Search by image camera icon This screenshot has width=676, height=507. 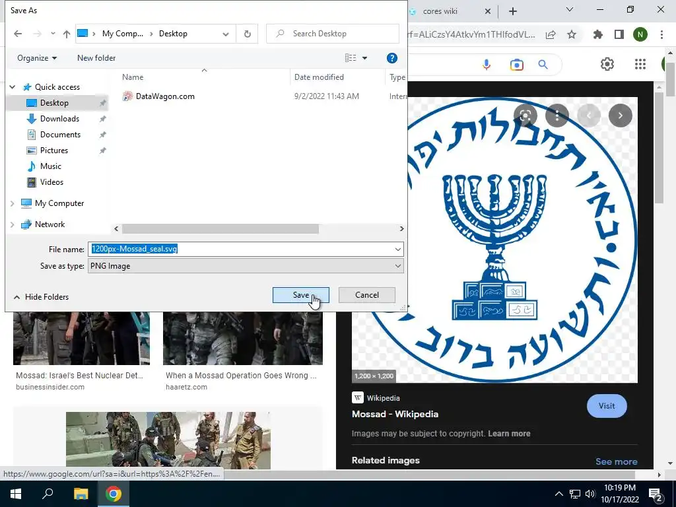(516, 65)
